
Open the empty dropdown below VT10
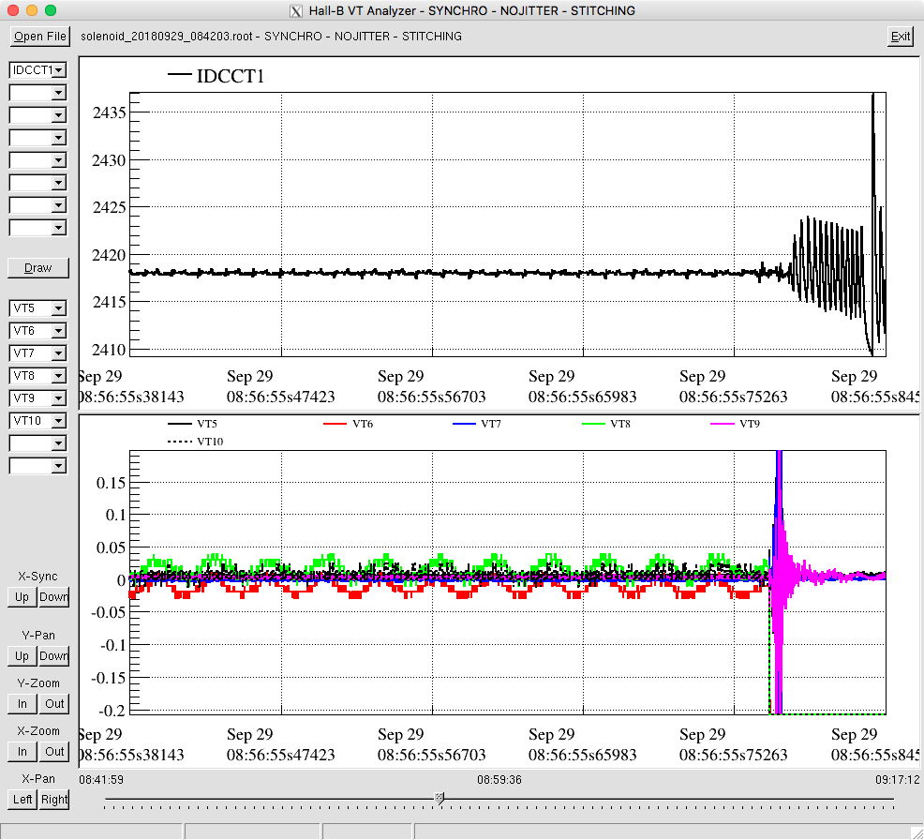click(x=59, y=443)
